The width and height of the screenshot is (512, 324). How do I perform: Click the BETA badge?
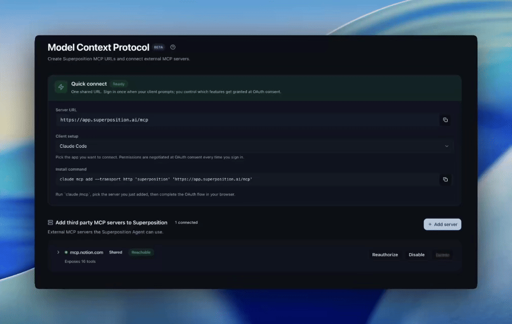click(158, 47)
